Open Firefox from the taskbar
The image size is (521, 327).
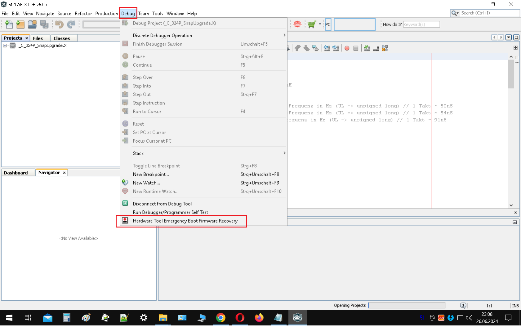259,318
